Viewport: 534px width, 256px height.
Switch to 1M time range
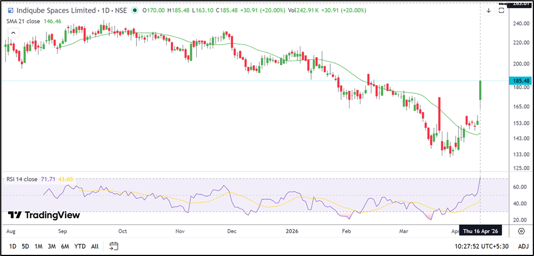38,246
